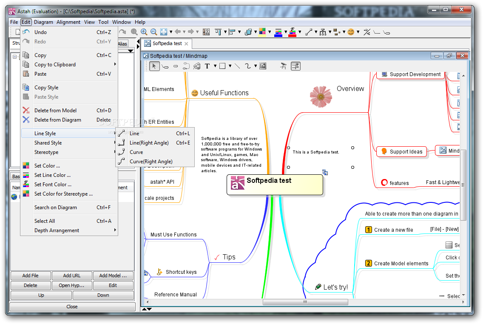Select the arrow pointer tool in diagram toolbar
This screenshot has height=324, width=483.
point(154,66)
